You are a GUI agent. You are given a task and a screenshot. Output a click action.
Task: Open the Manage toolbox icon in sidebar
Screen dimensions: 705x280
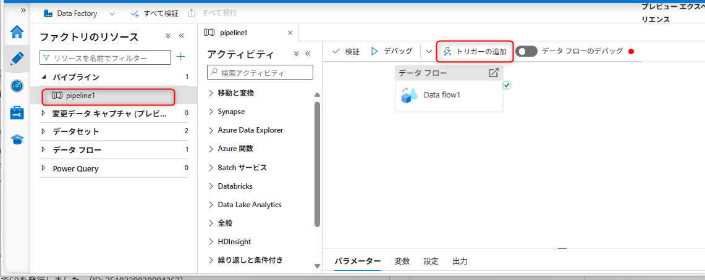click(17, 112)
